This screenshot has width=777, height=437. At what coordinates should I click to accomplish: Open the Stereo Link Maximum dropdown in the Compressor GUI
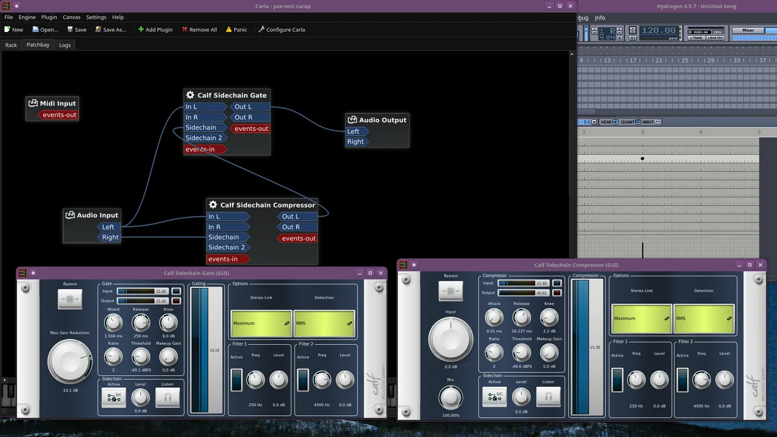[x=642, y=319]
